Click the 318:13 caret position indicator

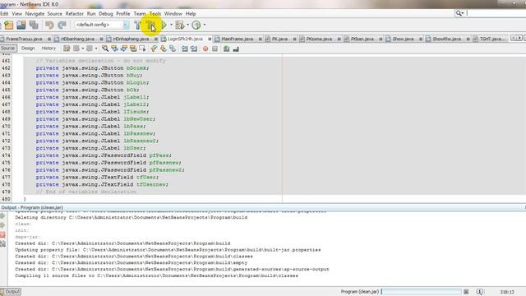507,292
